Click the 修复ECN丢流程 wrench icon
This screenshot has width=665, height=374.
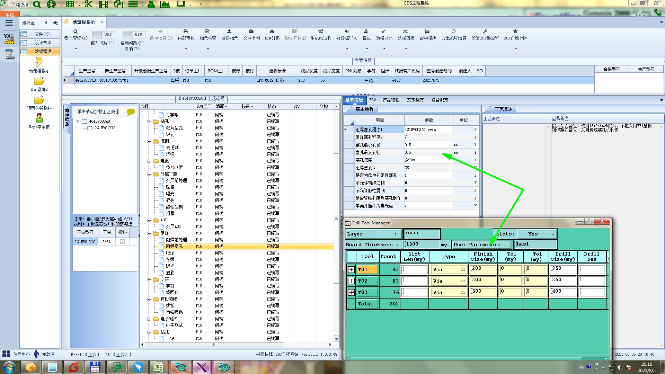coord(485,32)
